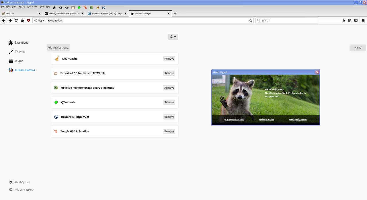This screenshot has width=367, height=200.
Task: Open the Downloads arrow icon
Action: pos(343,20)
